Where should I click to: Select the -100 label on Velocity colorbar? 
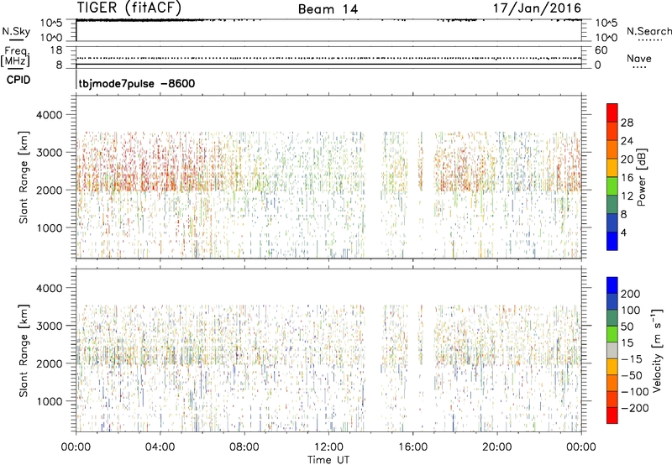pyautogui.click(x=635, y=392)
